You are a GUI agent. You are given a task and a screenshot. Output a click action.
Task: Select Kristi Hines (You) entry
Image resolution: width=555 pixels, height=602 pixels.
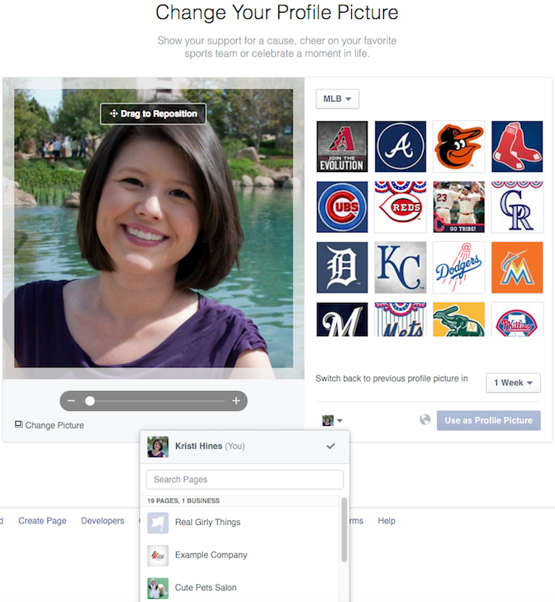(245, 447)
